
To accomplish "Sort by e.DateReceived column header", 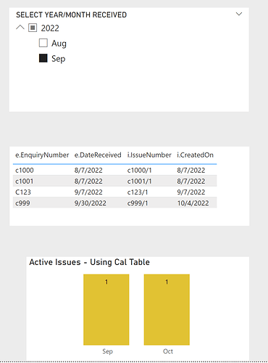I will coord(98,155).
